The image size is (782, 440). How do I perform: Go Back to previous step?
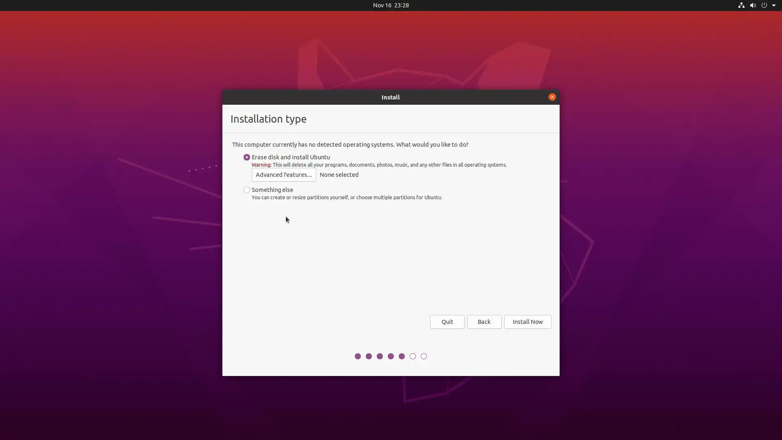484,322
